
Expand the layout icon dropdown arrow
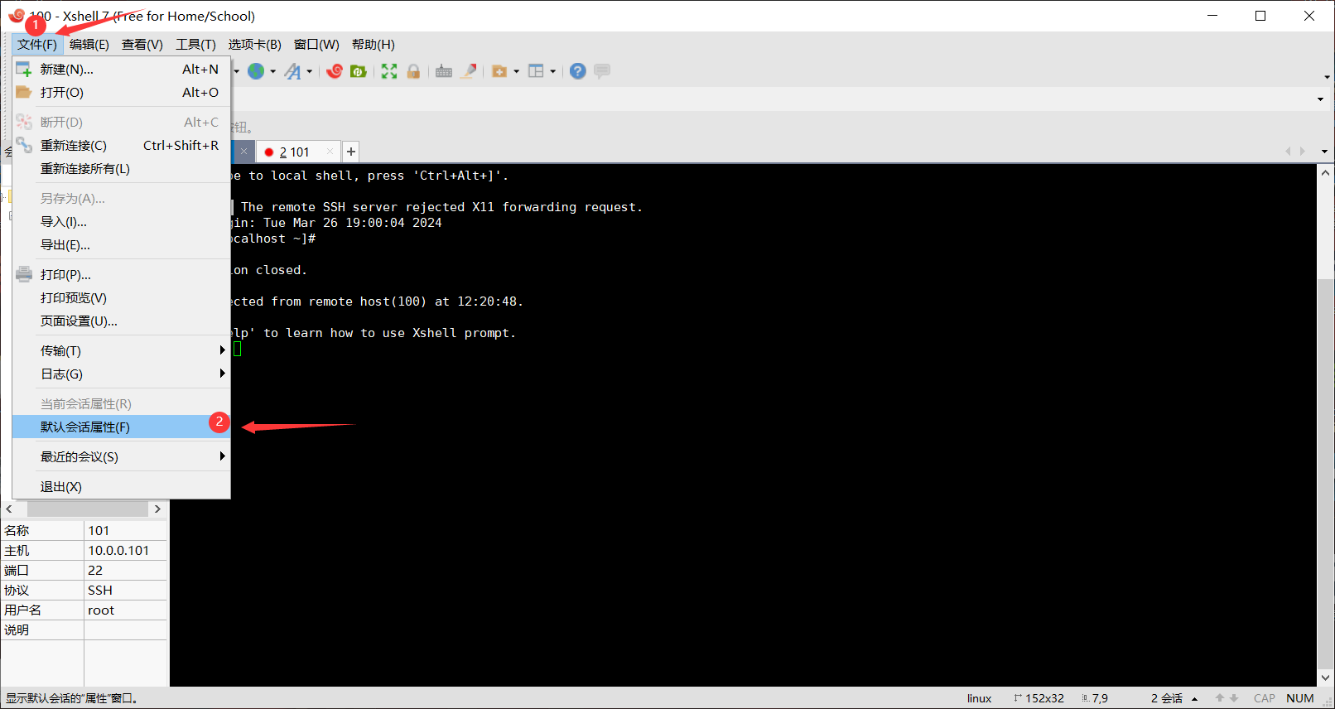click(x=552, y=71)
